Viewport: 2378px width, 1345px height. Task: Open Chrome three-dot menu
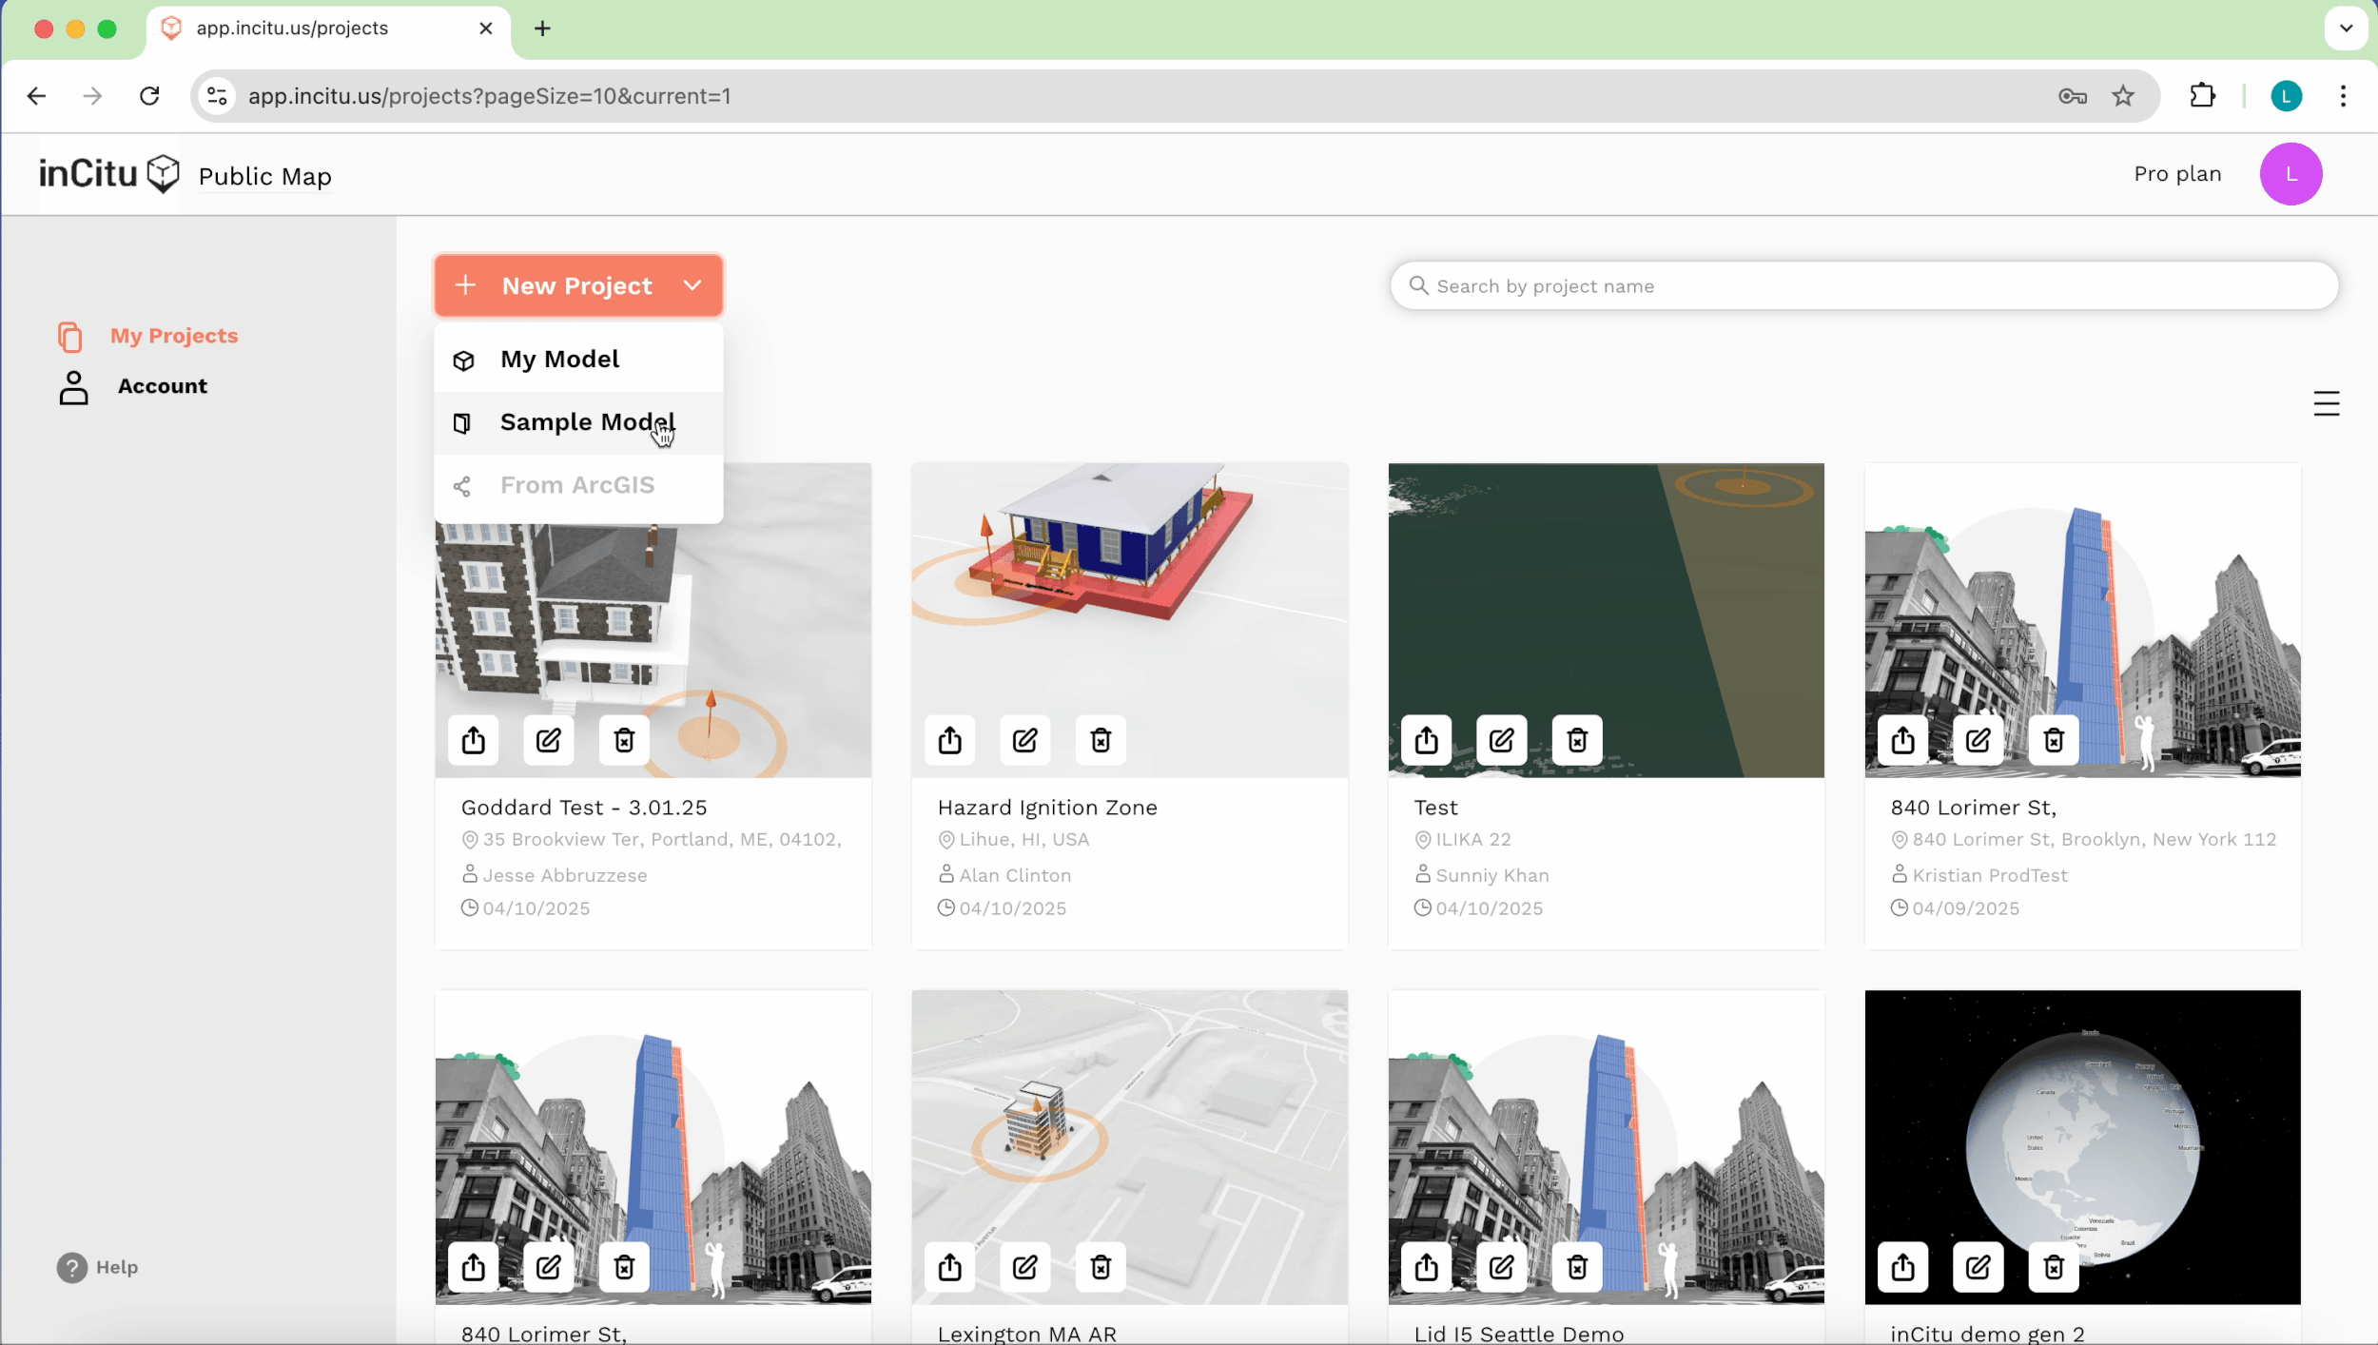(2343, 96)
